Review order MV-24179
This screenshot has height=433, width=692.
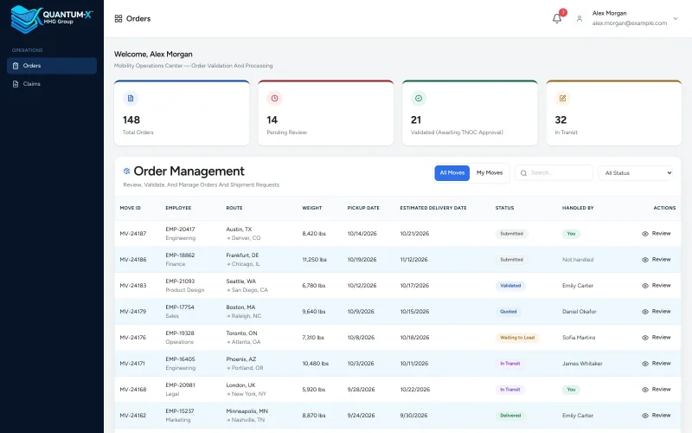tap(657, 312)
